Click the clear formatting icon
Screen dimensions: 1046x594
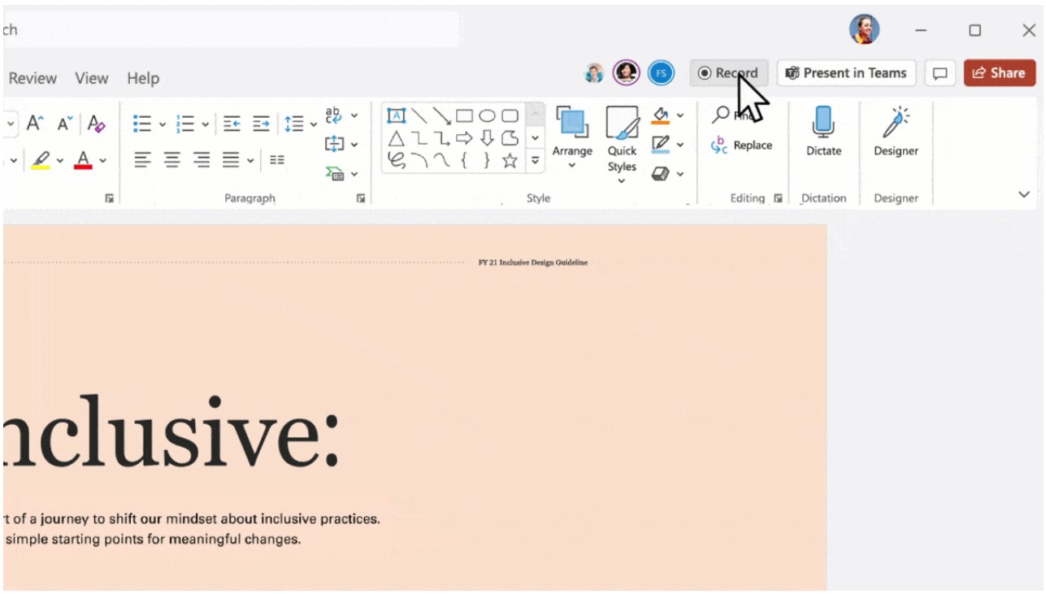pos(96,124)
